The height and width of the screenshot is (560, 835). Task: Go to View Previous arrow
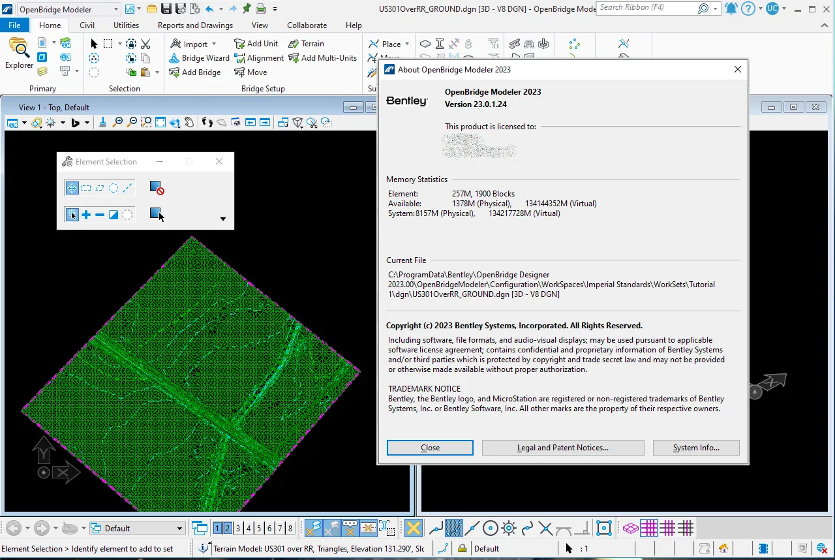coord(250,122)
